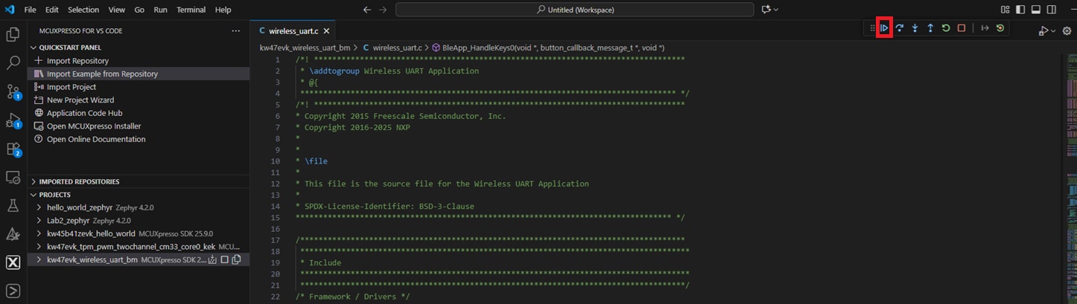Open Application Code Hub

[x=84, y=113]
